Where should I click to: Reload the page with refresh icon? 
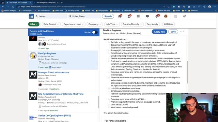coord(13,7)
